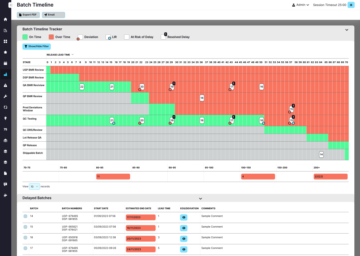This screenshot has height=256, width=360.
Task: View EOS/deviation eye icon for batch 14
Action: (184, 217)
